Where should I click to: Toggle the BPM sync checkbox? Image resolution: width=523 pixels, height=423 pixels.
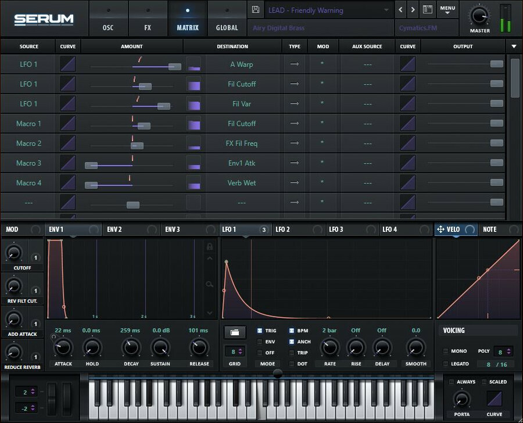click(x=292, y=331)
